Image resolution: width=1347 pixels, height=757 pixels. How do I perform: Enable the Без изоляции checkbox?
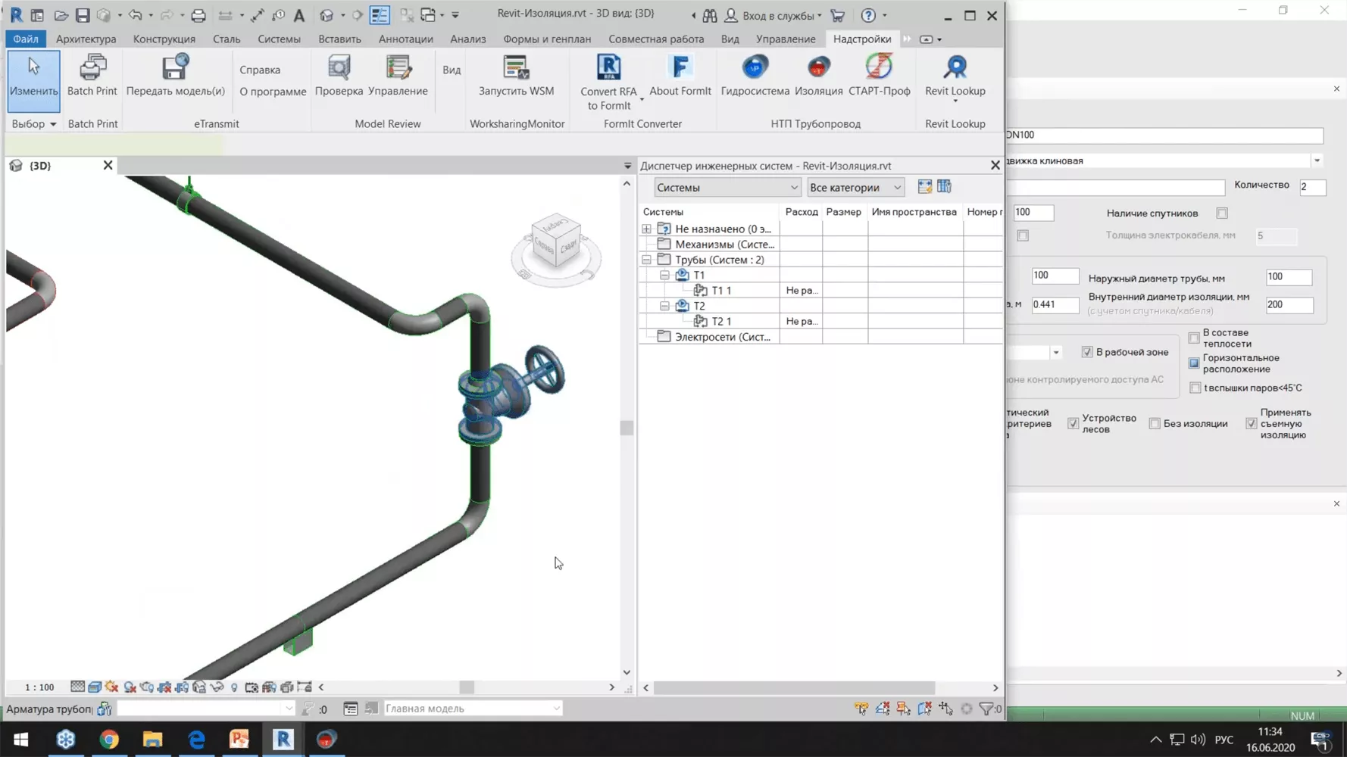point(1155,423)
